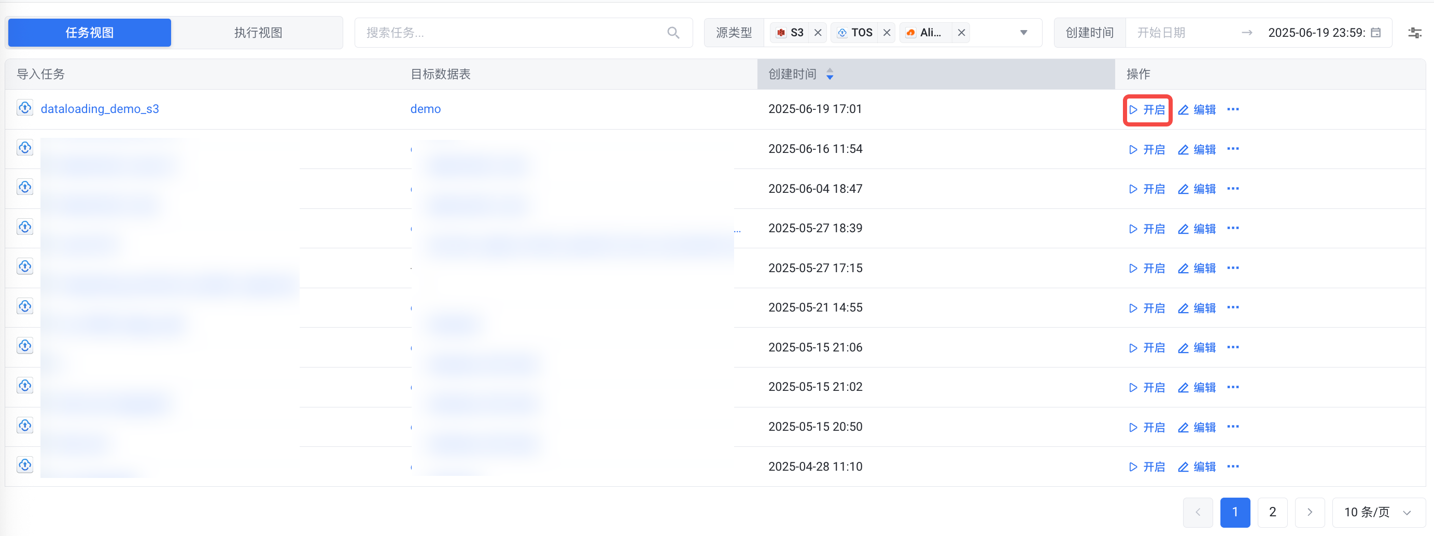Remove the Ali... source type tag
This screenshot has width=1434, height=536.
click(x=961, y=33)
